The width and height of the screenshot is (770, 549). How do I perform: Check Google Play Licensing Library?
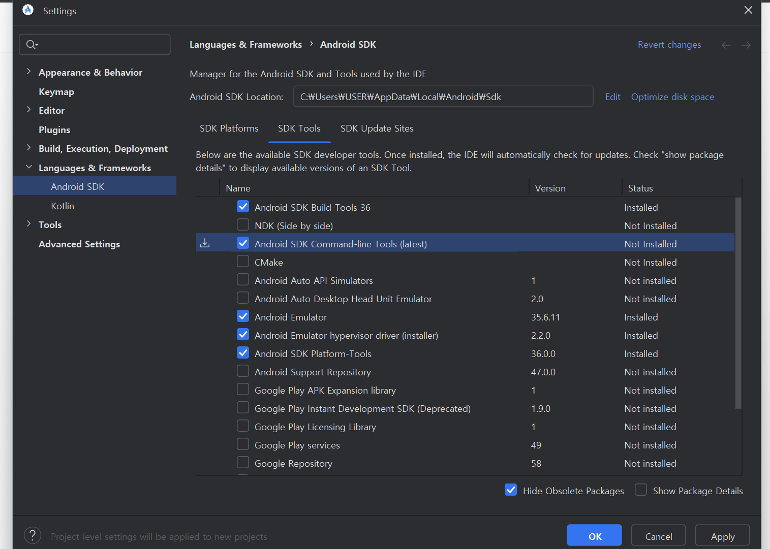click(243, 426)
